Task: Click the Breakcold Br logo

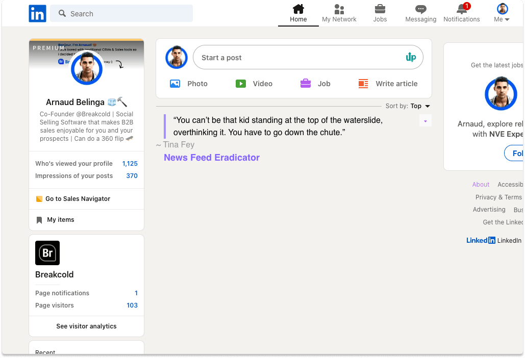Action: click(47, 253)
